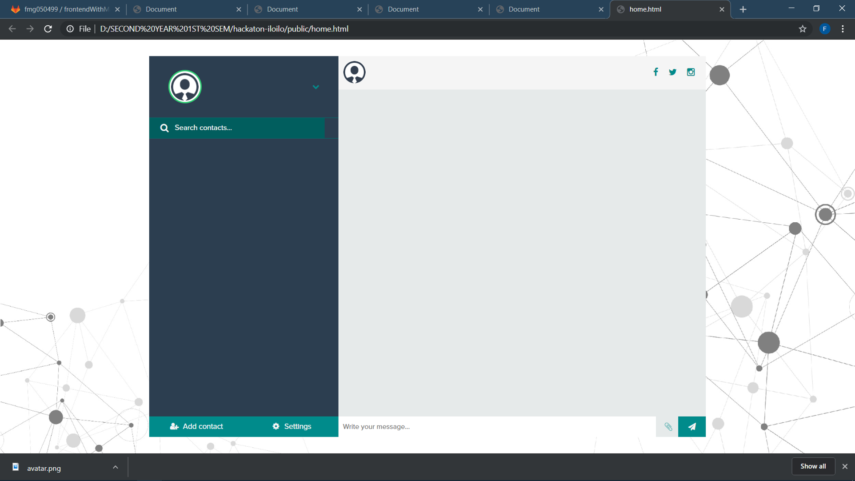Image resolution: width=855 pixels, height=481 pixels.
Task: Click the Twitter bird icon
Action: click(x=672, y=72)
